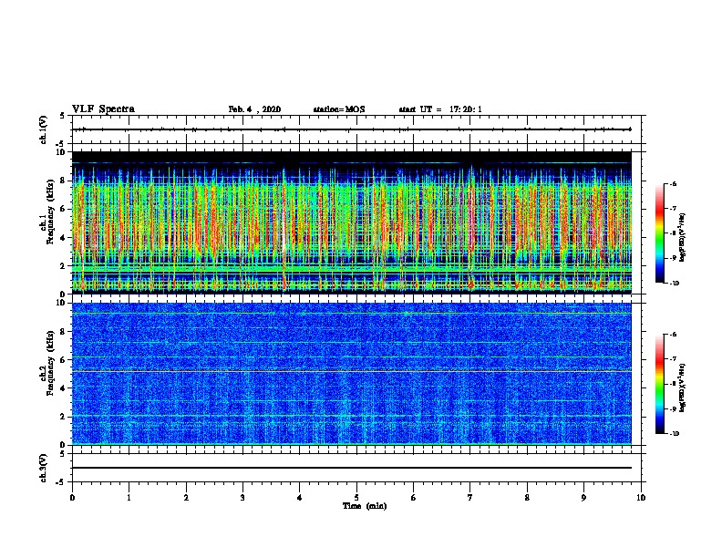
Task: Click the "station=MOS" header label
Action: click(339, 109)
